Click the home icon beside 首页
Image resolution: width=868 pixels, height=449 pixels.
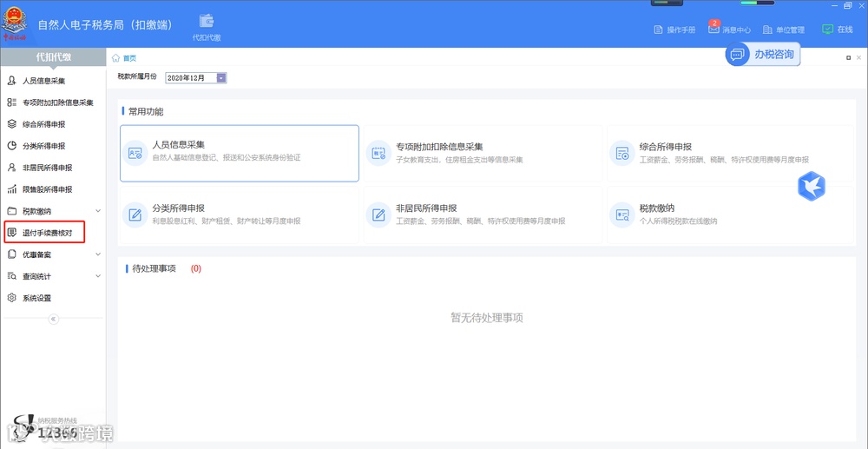coord(115,58)
